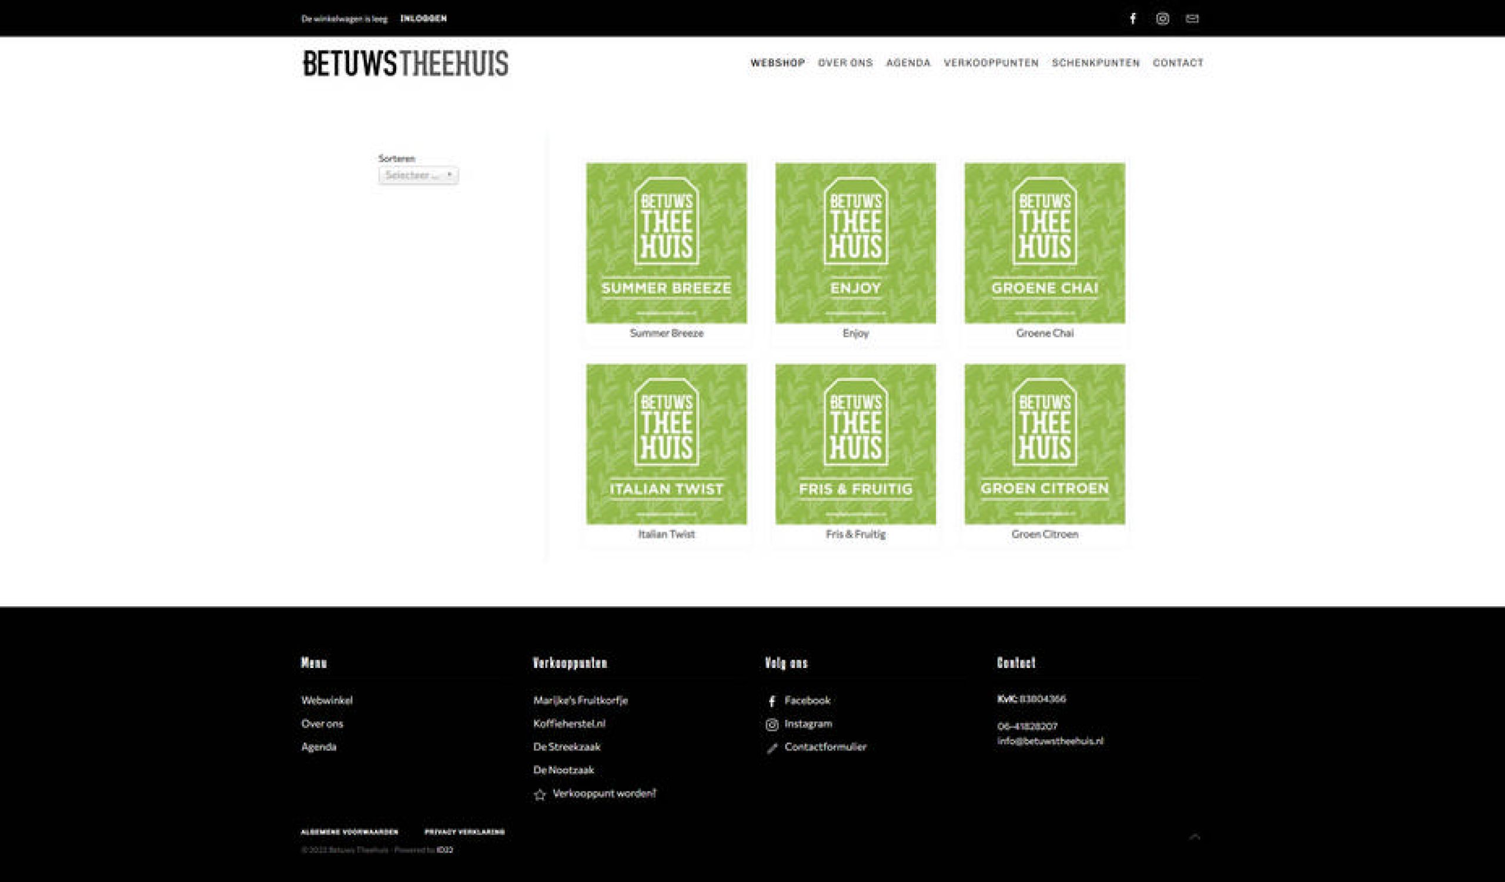Open Instagram icon in top bar
The width and height of the screenshot is (1505, 882).
tap(1162, 18)
